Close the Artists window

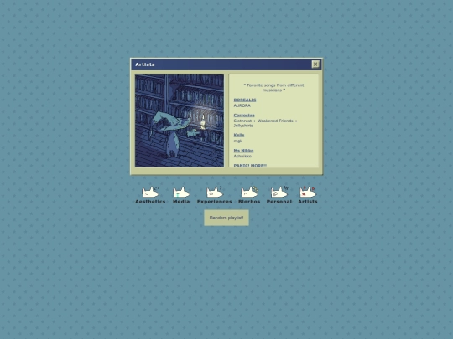315,64
